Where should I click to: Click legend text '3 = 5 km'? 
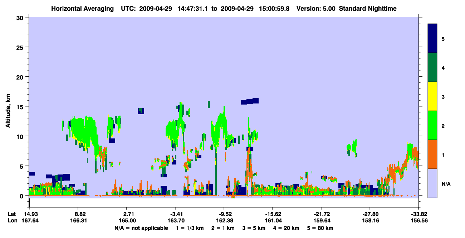(254, 228)
